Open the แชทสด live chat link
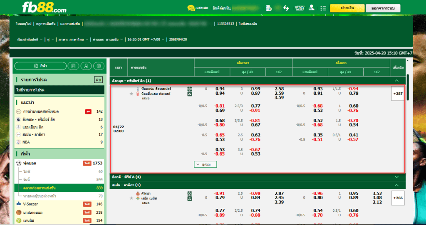Image resolution: width=426 pixels, height=225 pixels. click(x=202, y=8)
